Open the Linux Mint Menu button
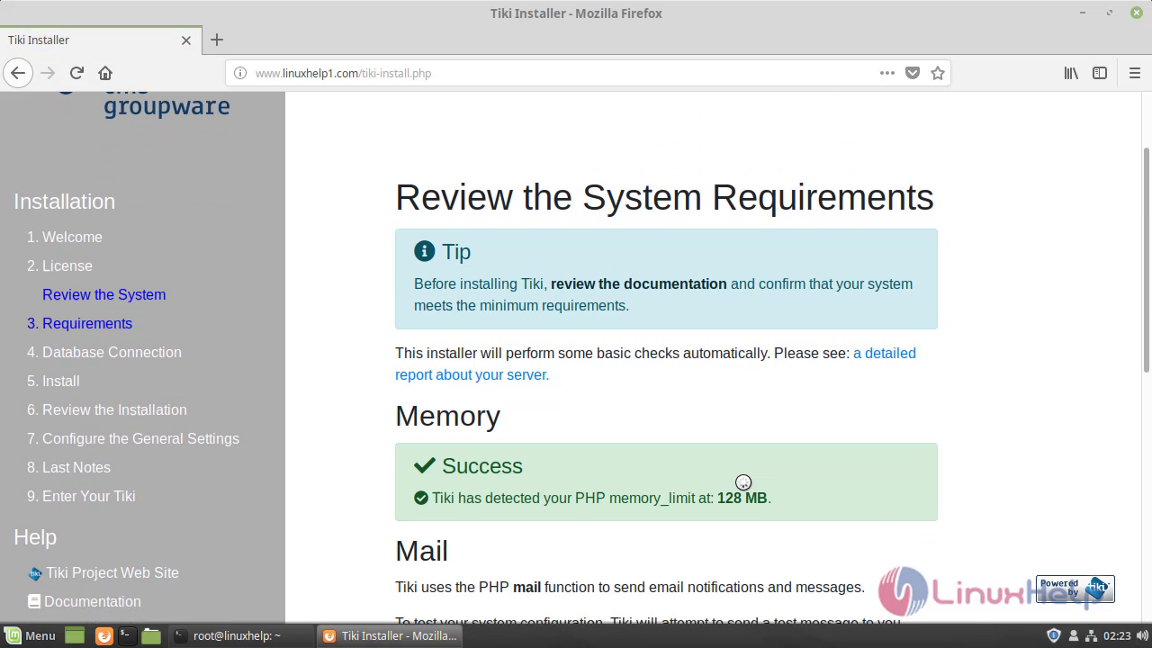The image size is (1152, 648). pyautogui.click(x=31, y=635)
